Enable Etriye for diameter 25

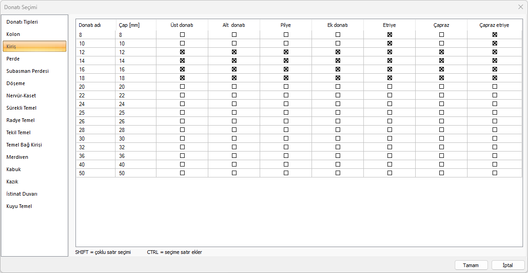click(390, 112)
